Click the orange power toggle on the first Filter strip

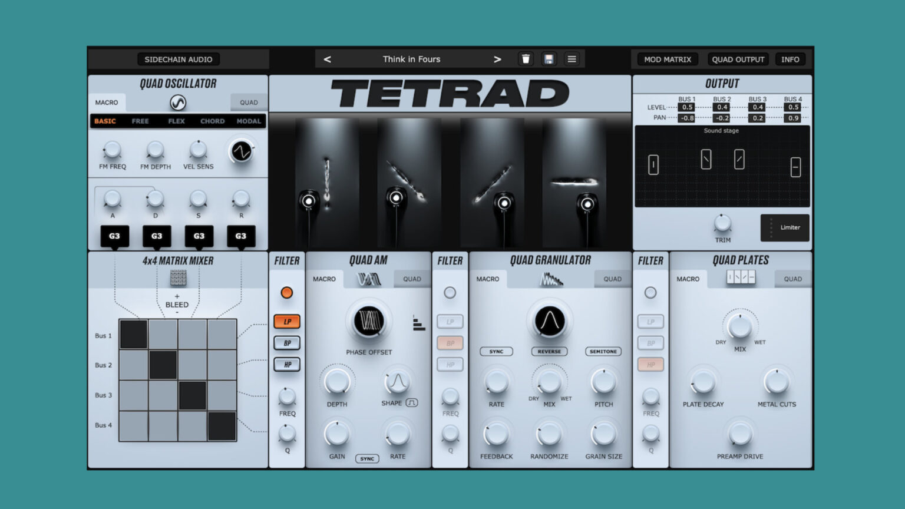tap(286, 293)
